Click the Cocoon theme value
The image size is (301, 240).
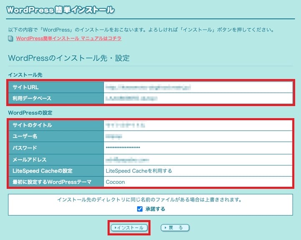click(x=115, y=182)
